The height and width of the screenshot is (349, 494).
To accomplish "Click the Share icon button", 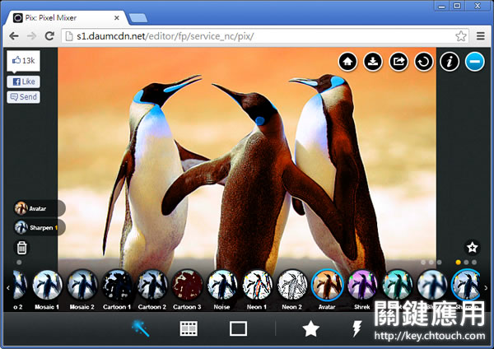I will (398, 61).
